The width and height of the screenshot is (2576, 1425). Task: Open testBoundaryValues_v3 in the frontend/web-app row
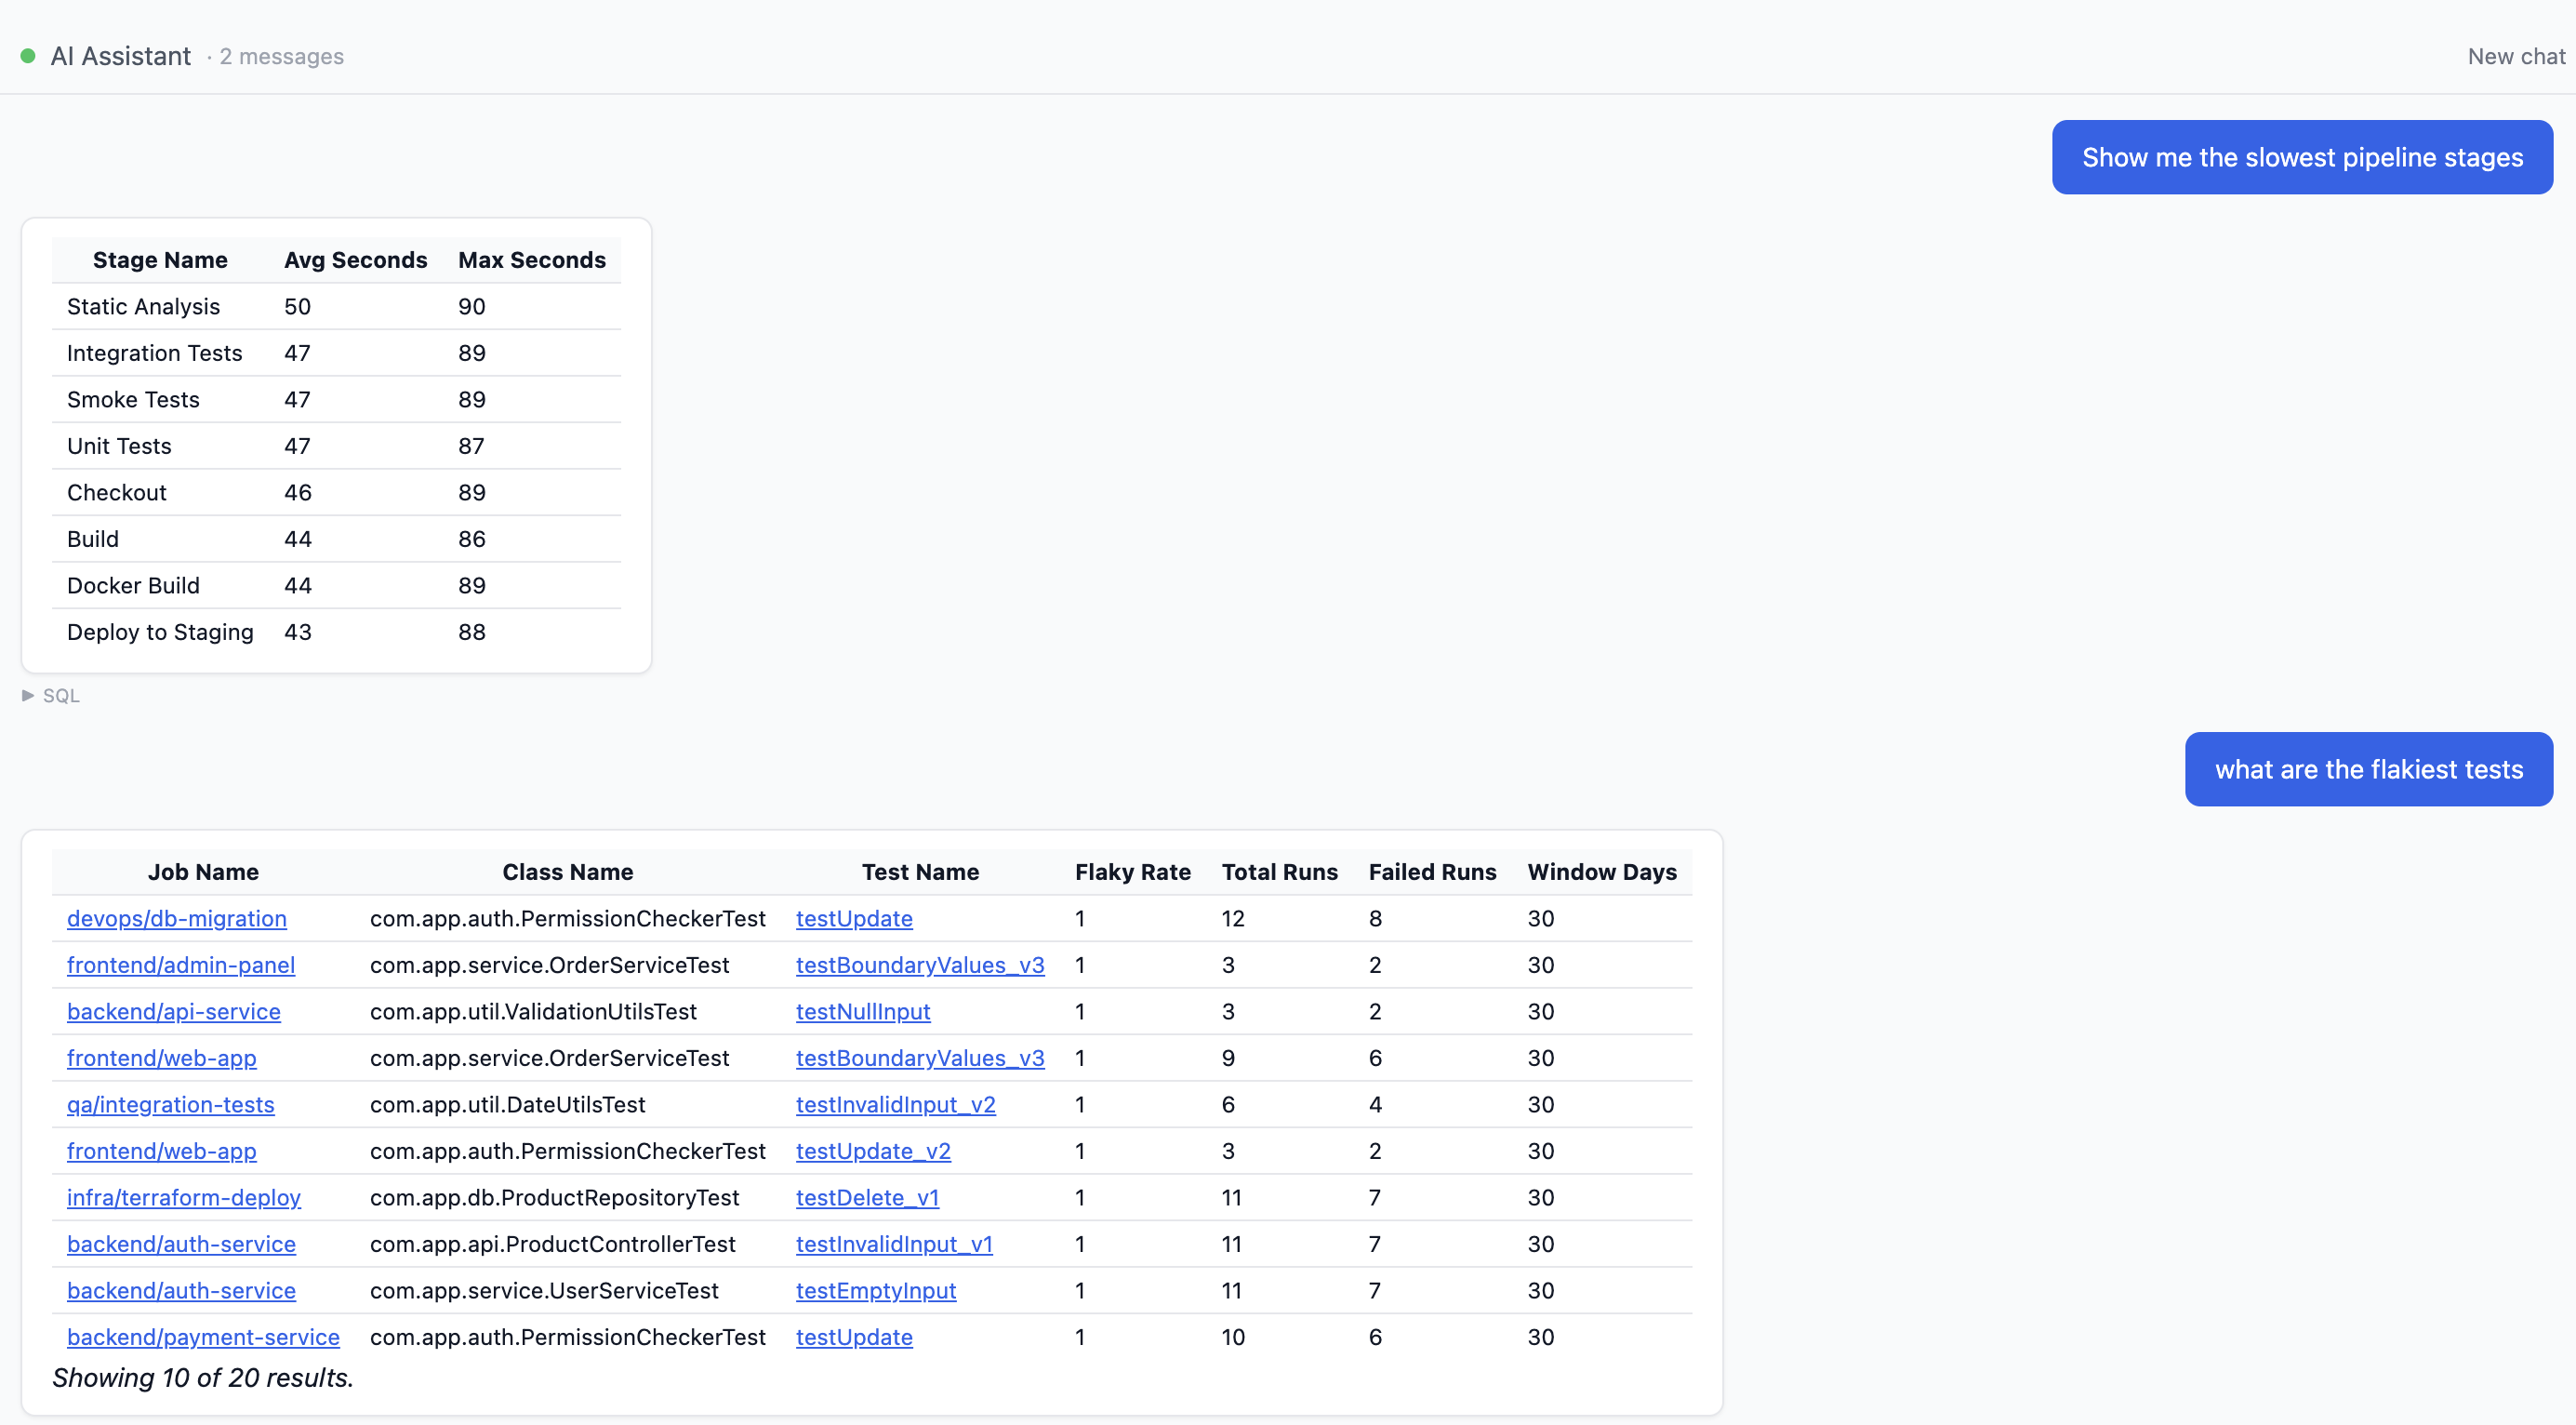(920, 1058)
